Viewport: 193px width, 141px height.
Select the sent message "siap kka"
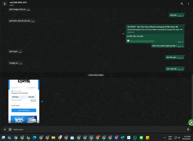pyautogui.click(x=177, y=15)
